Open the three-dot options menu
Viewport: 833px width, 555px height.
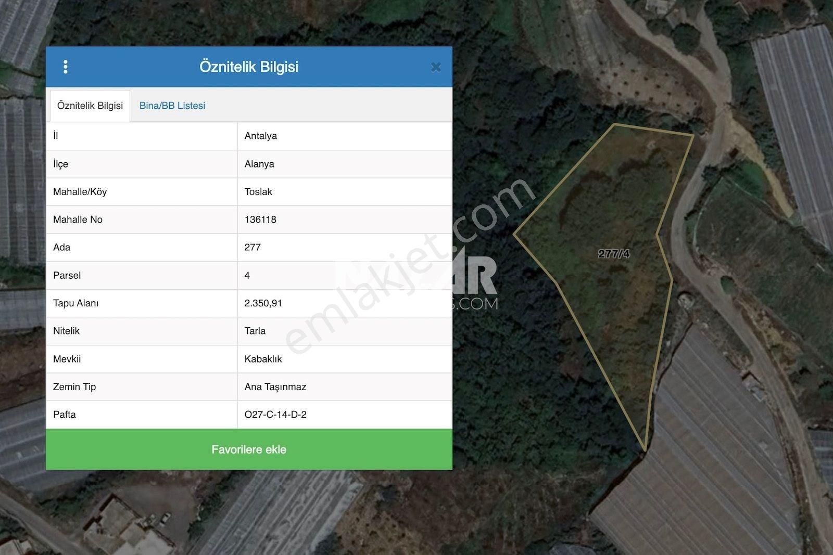click(66, 67)
